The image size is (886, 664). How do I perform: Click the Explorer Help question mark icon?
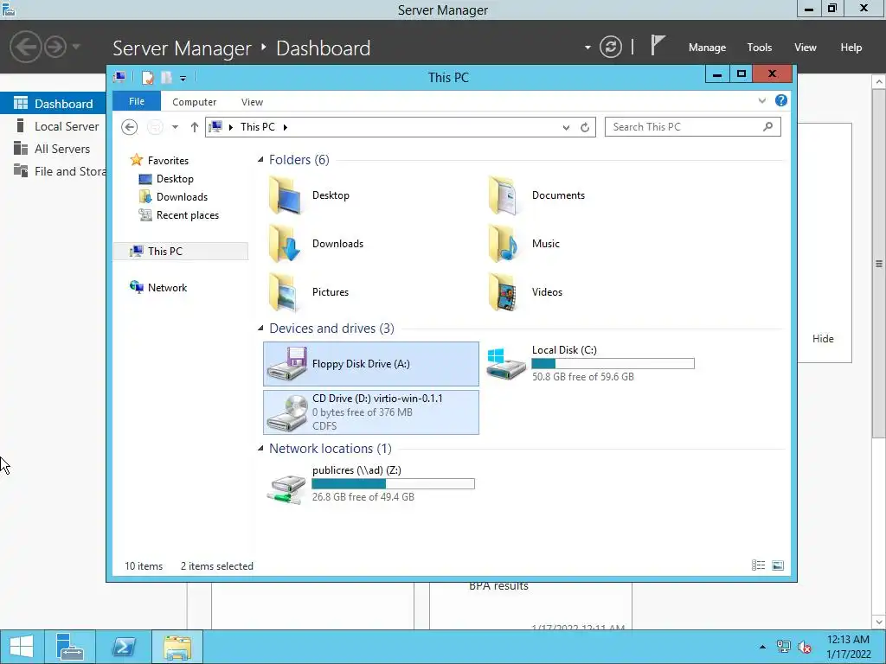coord(781,100)
